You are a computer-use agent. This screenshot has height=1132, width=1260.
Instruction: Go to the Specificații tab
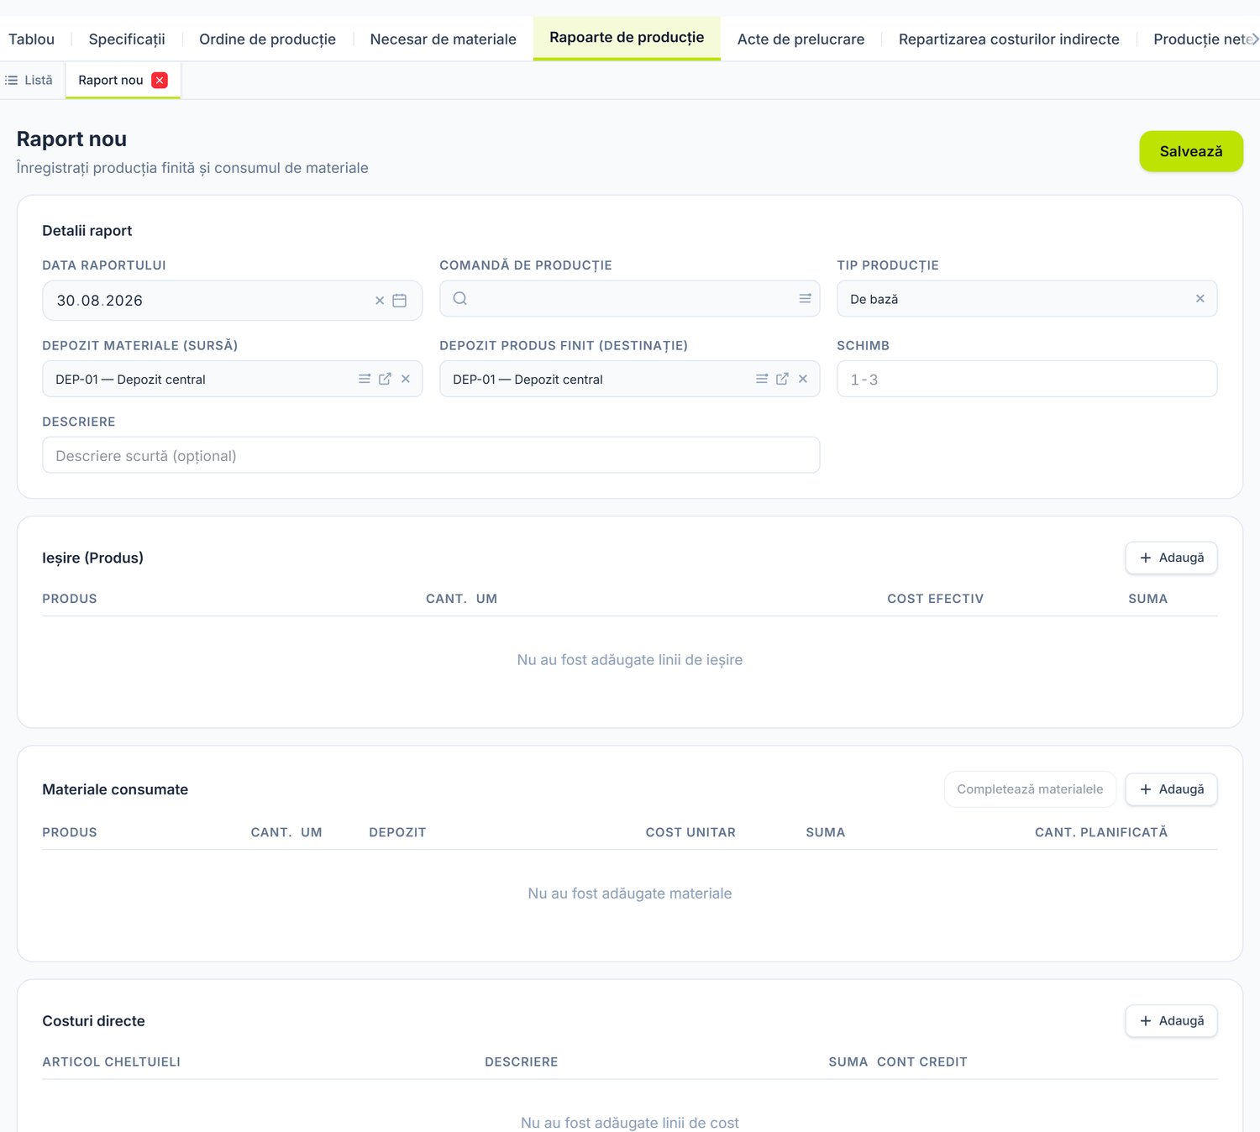(127, 39)
